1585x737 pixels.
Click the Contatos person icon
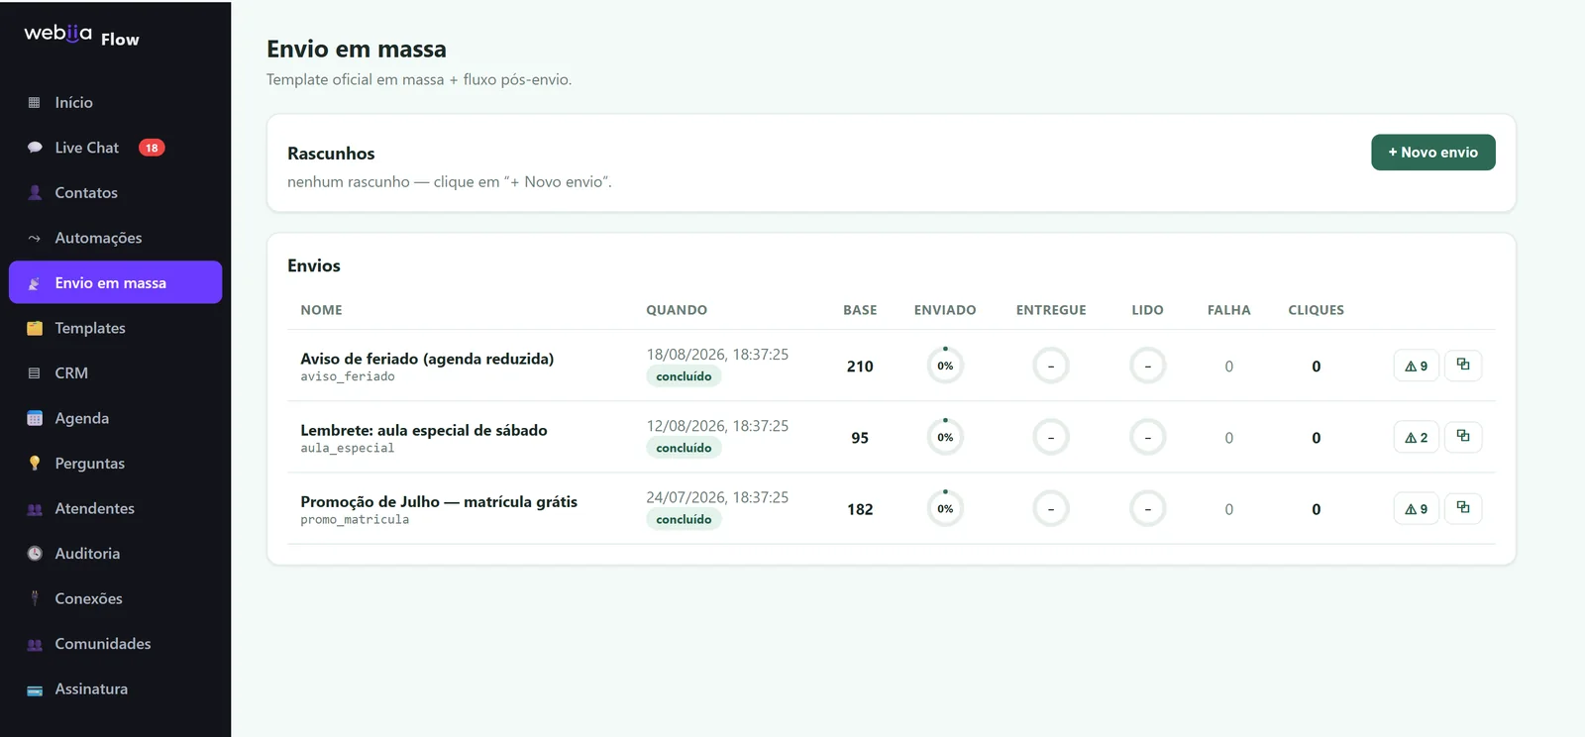point(35,193)
